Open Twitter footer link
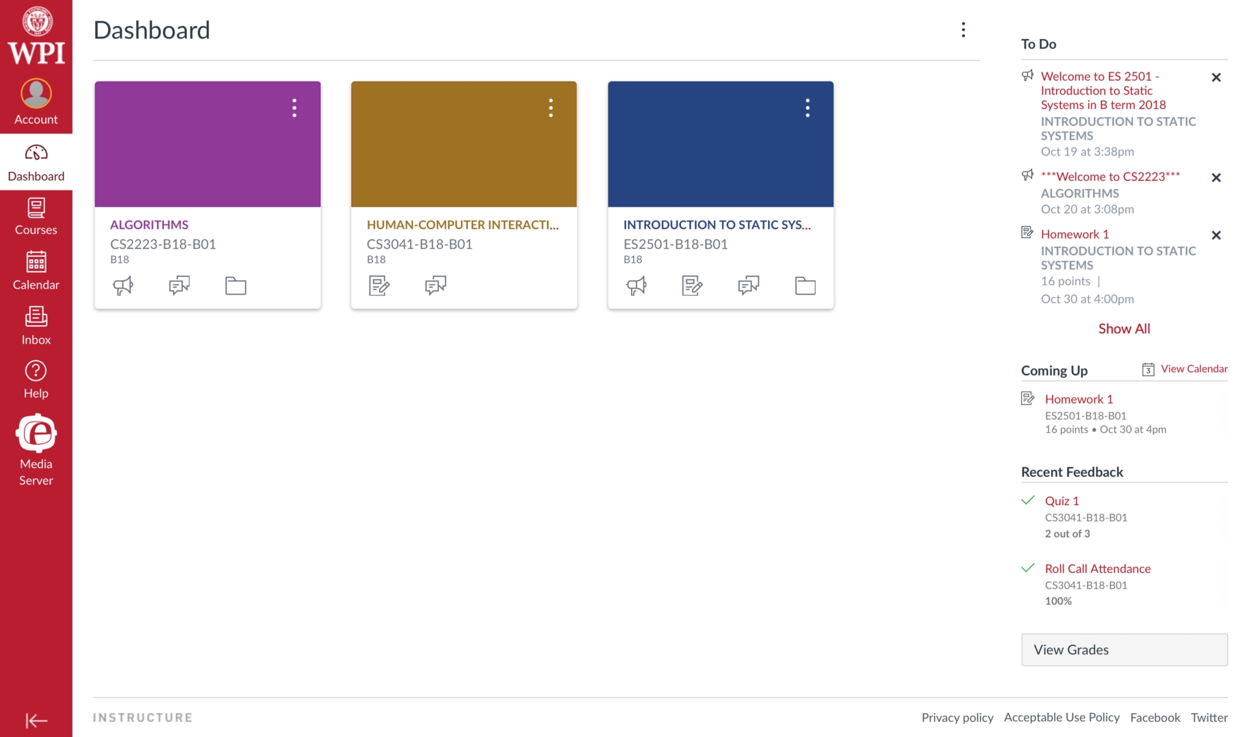1258x737 pixels. (1209, 717)
